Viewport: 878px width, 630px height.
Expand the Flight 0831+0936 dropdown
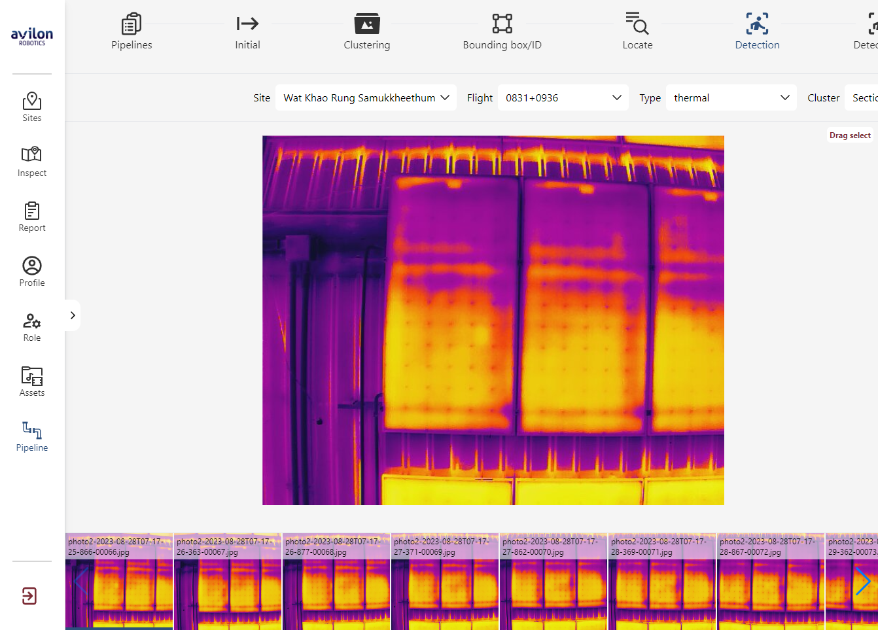tap(563, 97)
